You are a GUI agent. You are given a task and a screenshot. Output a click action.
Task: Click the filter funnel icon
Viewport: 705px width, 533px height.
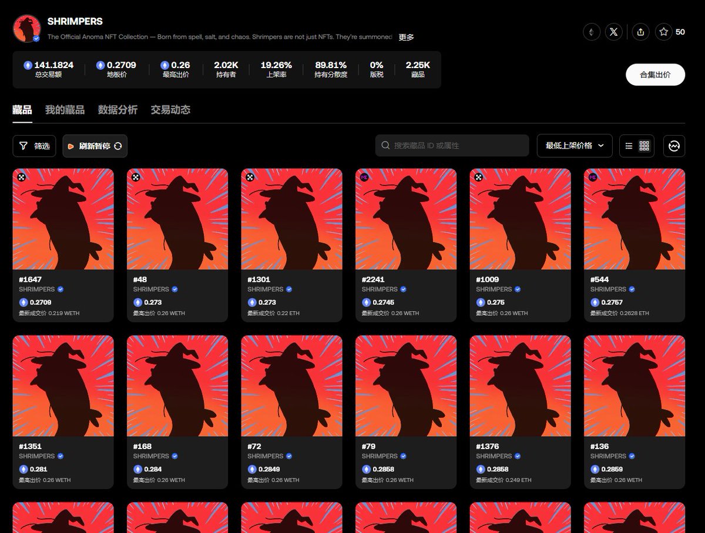coord(23,146)
